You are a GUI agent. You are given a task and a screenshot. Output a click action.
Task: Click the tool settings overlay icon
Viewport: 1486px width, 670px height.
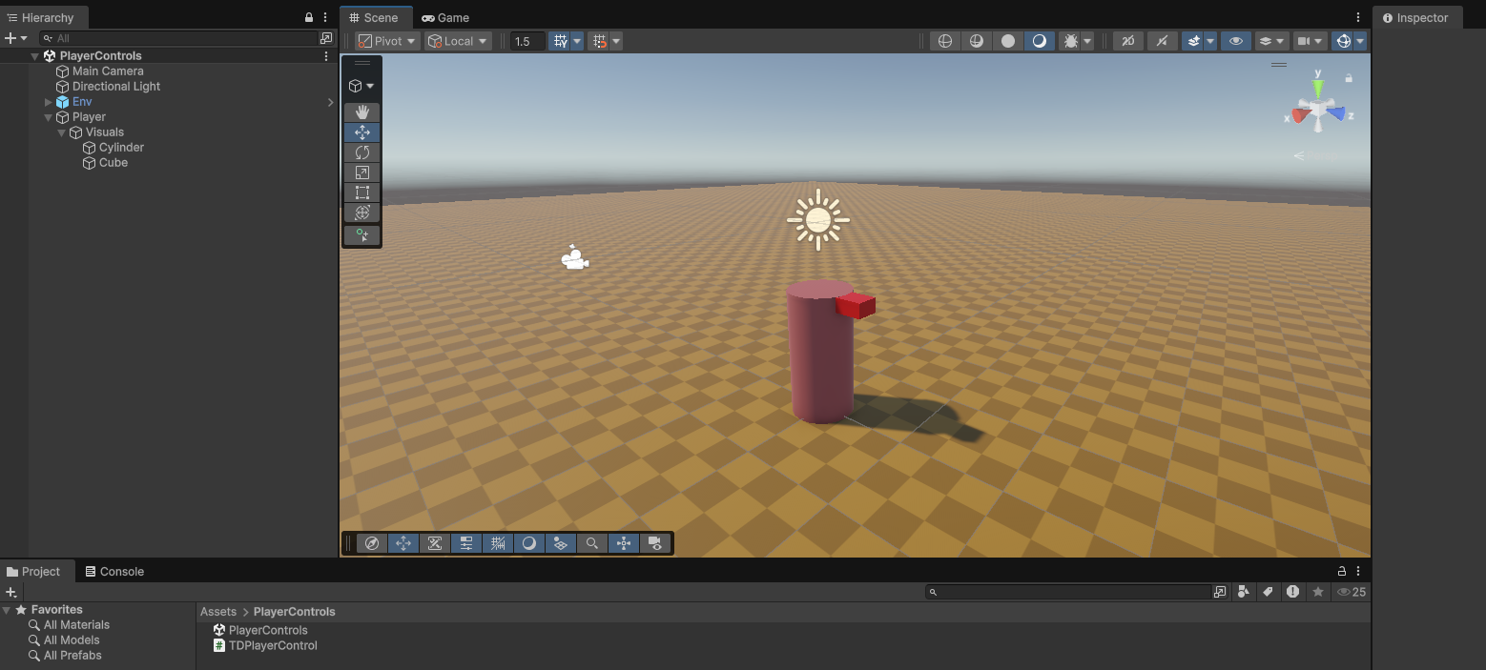pos(466,543)
